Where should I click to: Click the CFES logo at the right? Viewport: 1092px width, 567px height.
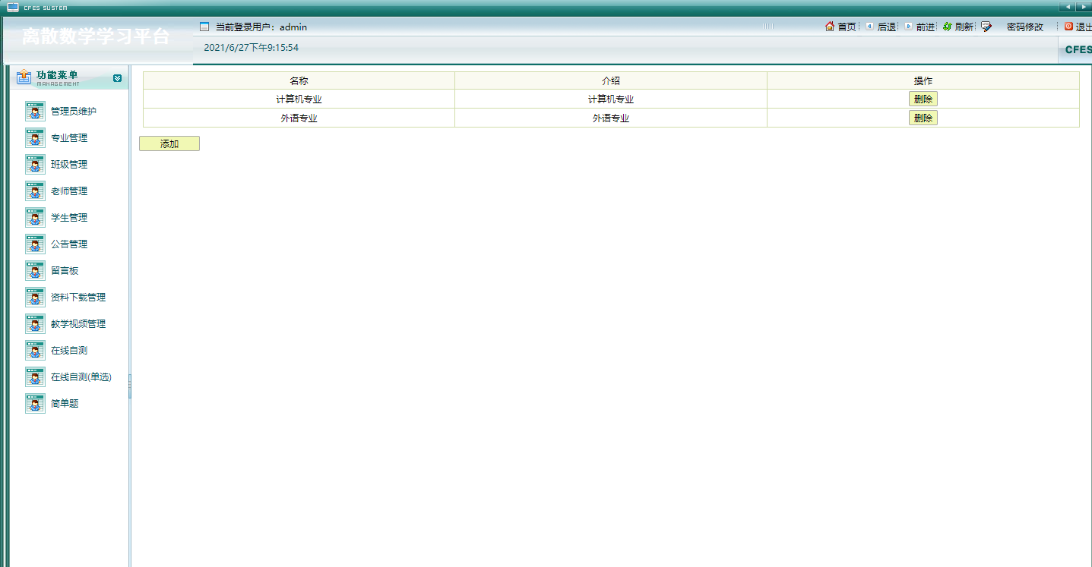pos(1078,50)
